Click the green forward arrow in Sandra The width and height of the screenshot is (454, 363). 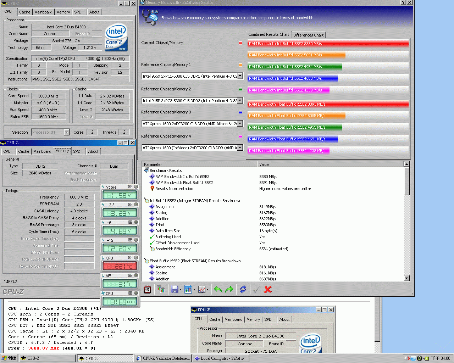pyautogui.click(x=229, y=290)
